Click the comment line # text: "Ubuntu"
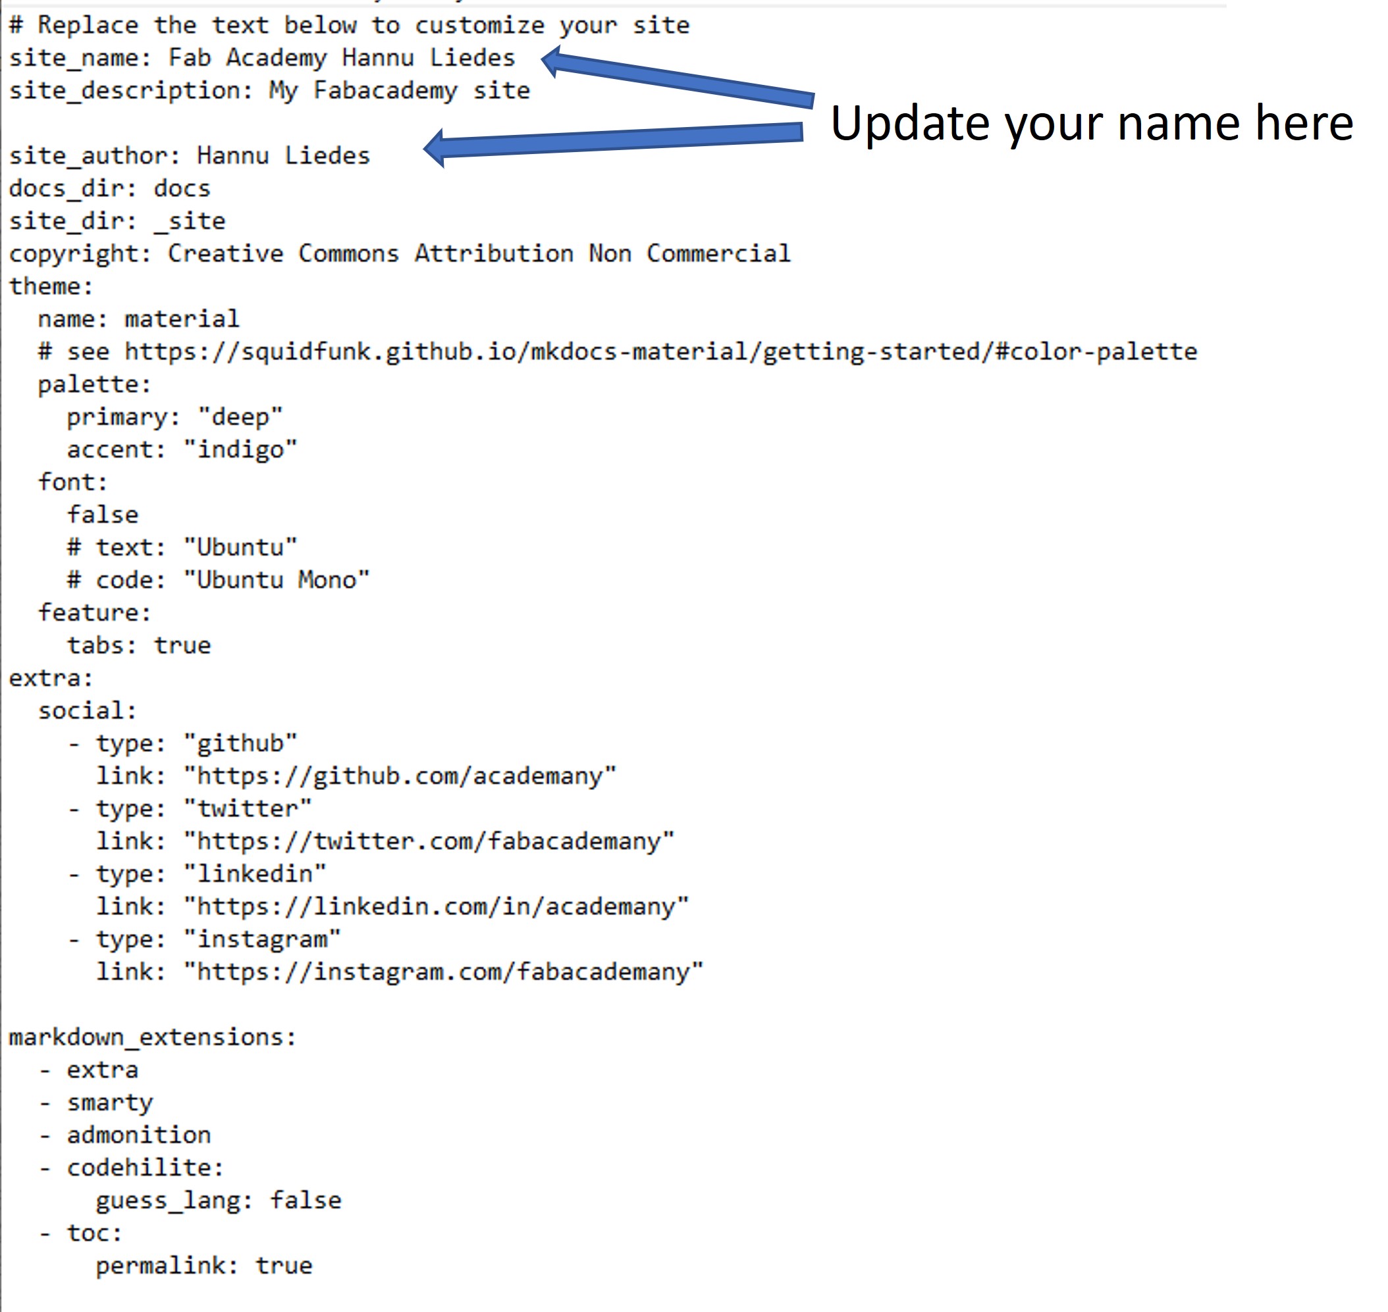Image resolution: width=1388 pixels, height=1312 pixels. [x=182, y=548]
